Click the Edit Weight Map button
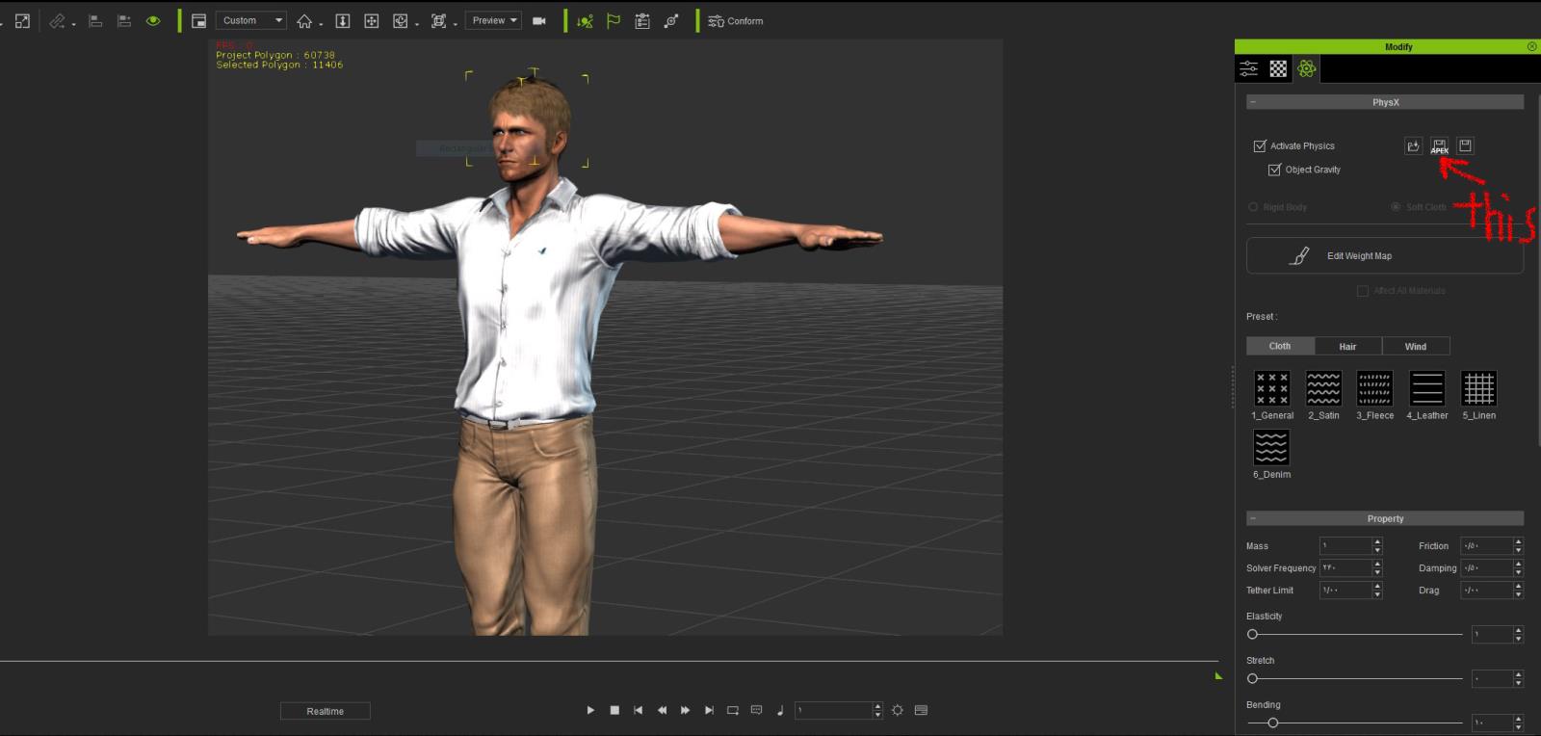The height and width of the screenshot is (736, 1541). point(1385,256)
